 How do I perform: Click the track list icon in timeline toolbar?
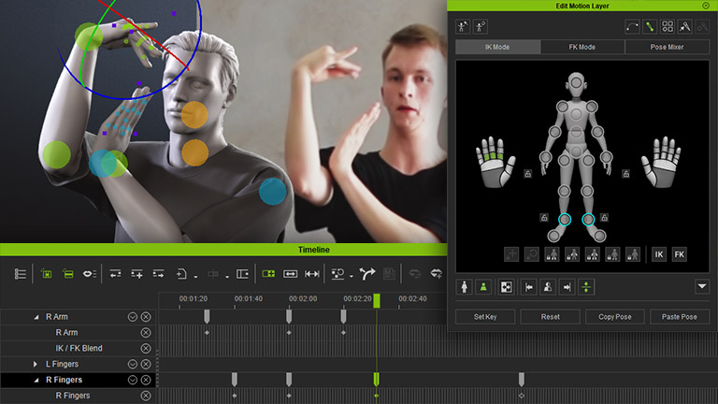[x=20, y=274]
